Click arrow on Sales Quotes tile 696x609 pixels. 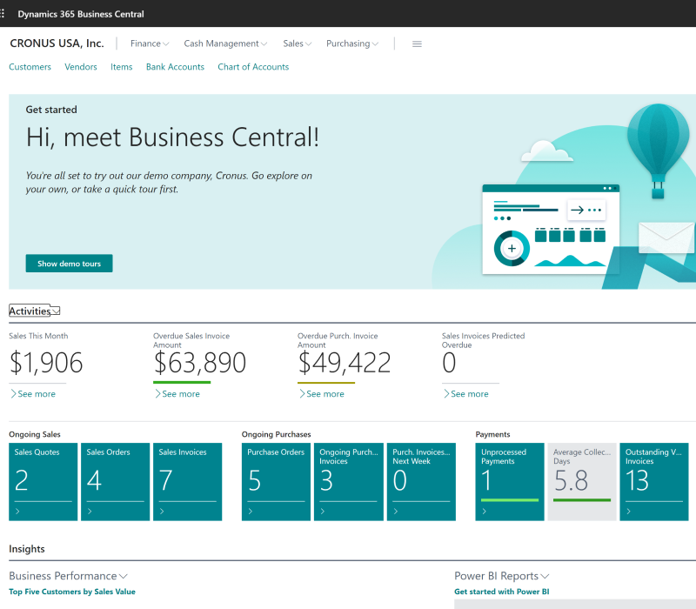click(17, 512)
